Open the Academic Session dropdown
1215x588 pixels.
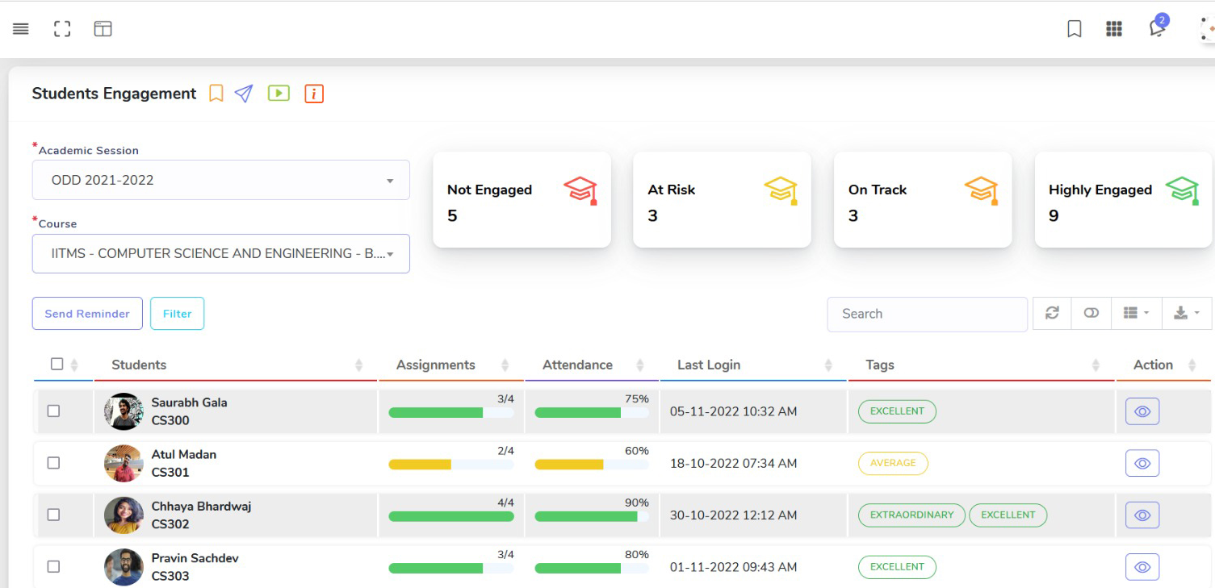[221, 180]
